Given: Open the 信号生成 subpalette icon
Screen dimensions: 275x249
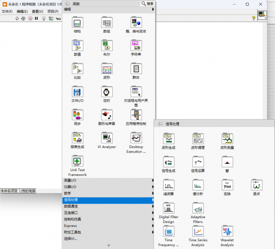Looking at the screenshot, I should 168,162.
